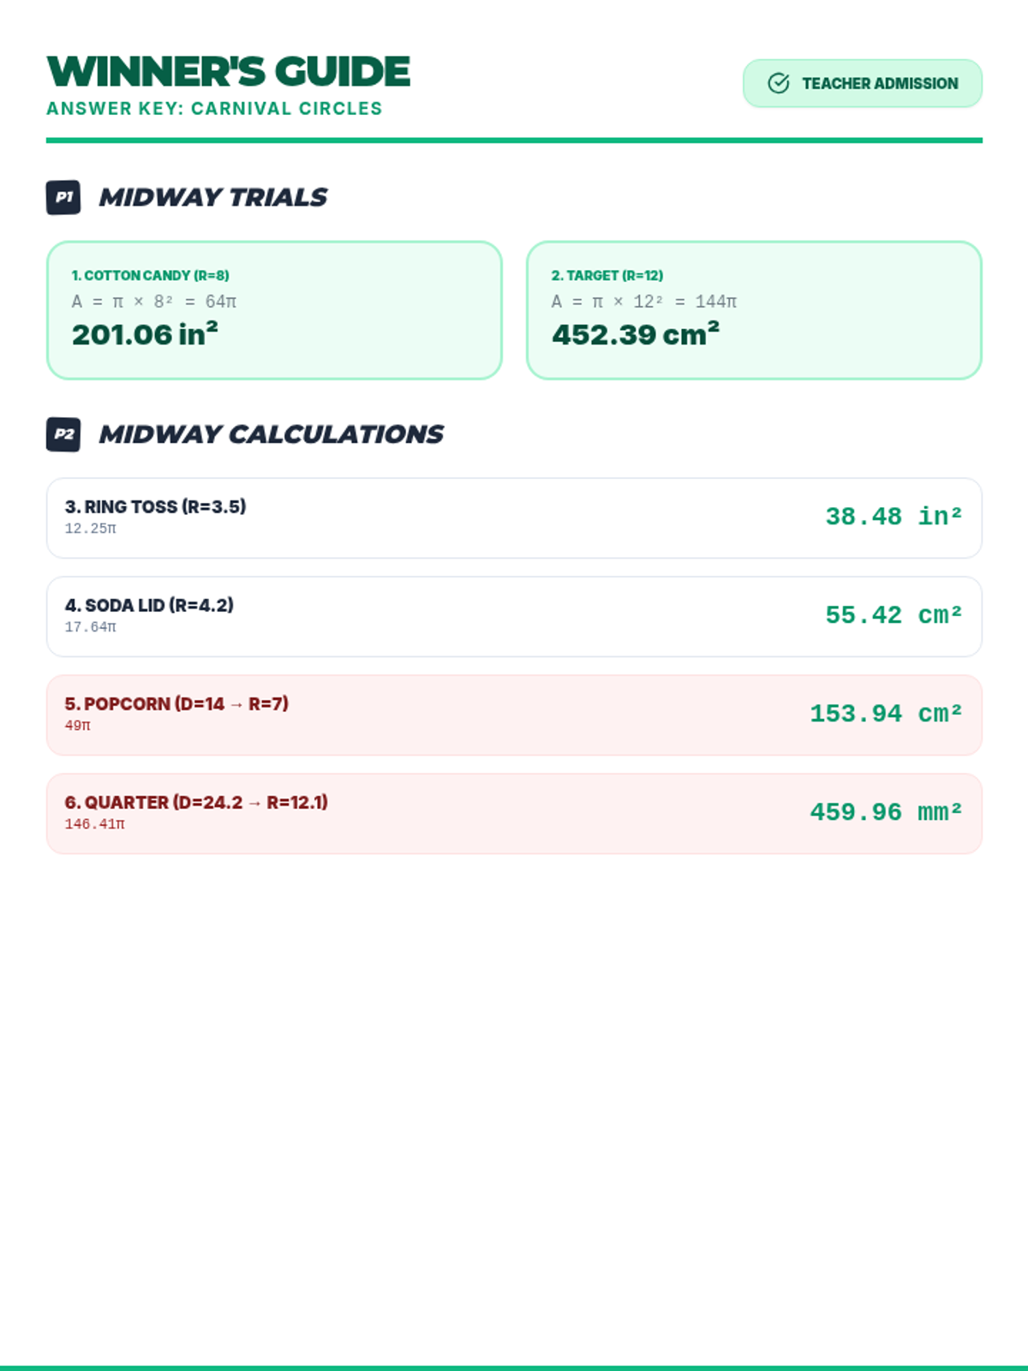The width and height of the screenshot is (1028, 1371).
Task: Click the Answer Key: Carnival Circles subtitle
Action: pos(214,109)
